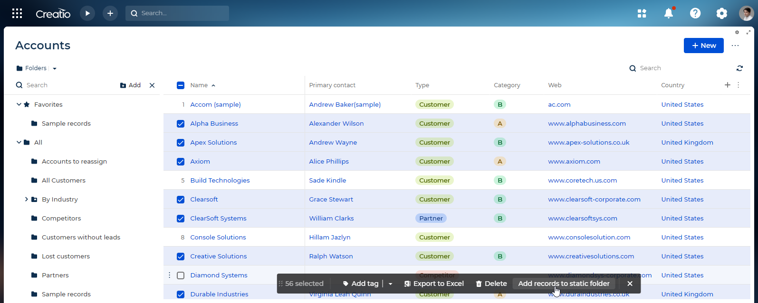758x303 pixels.
Task: Collapse the All folder group
Action: [19, 142]
